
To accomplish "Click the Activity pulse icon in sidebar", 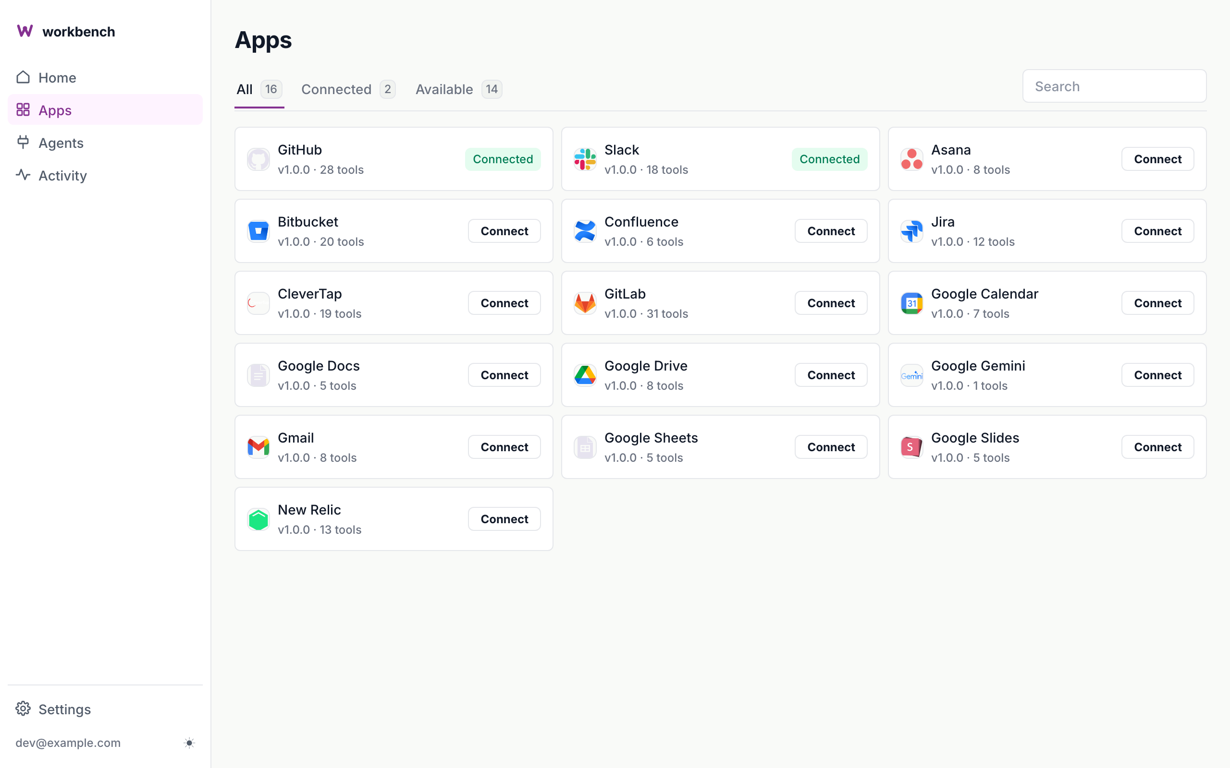I will tap(23, 175).
